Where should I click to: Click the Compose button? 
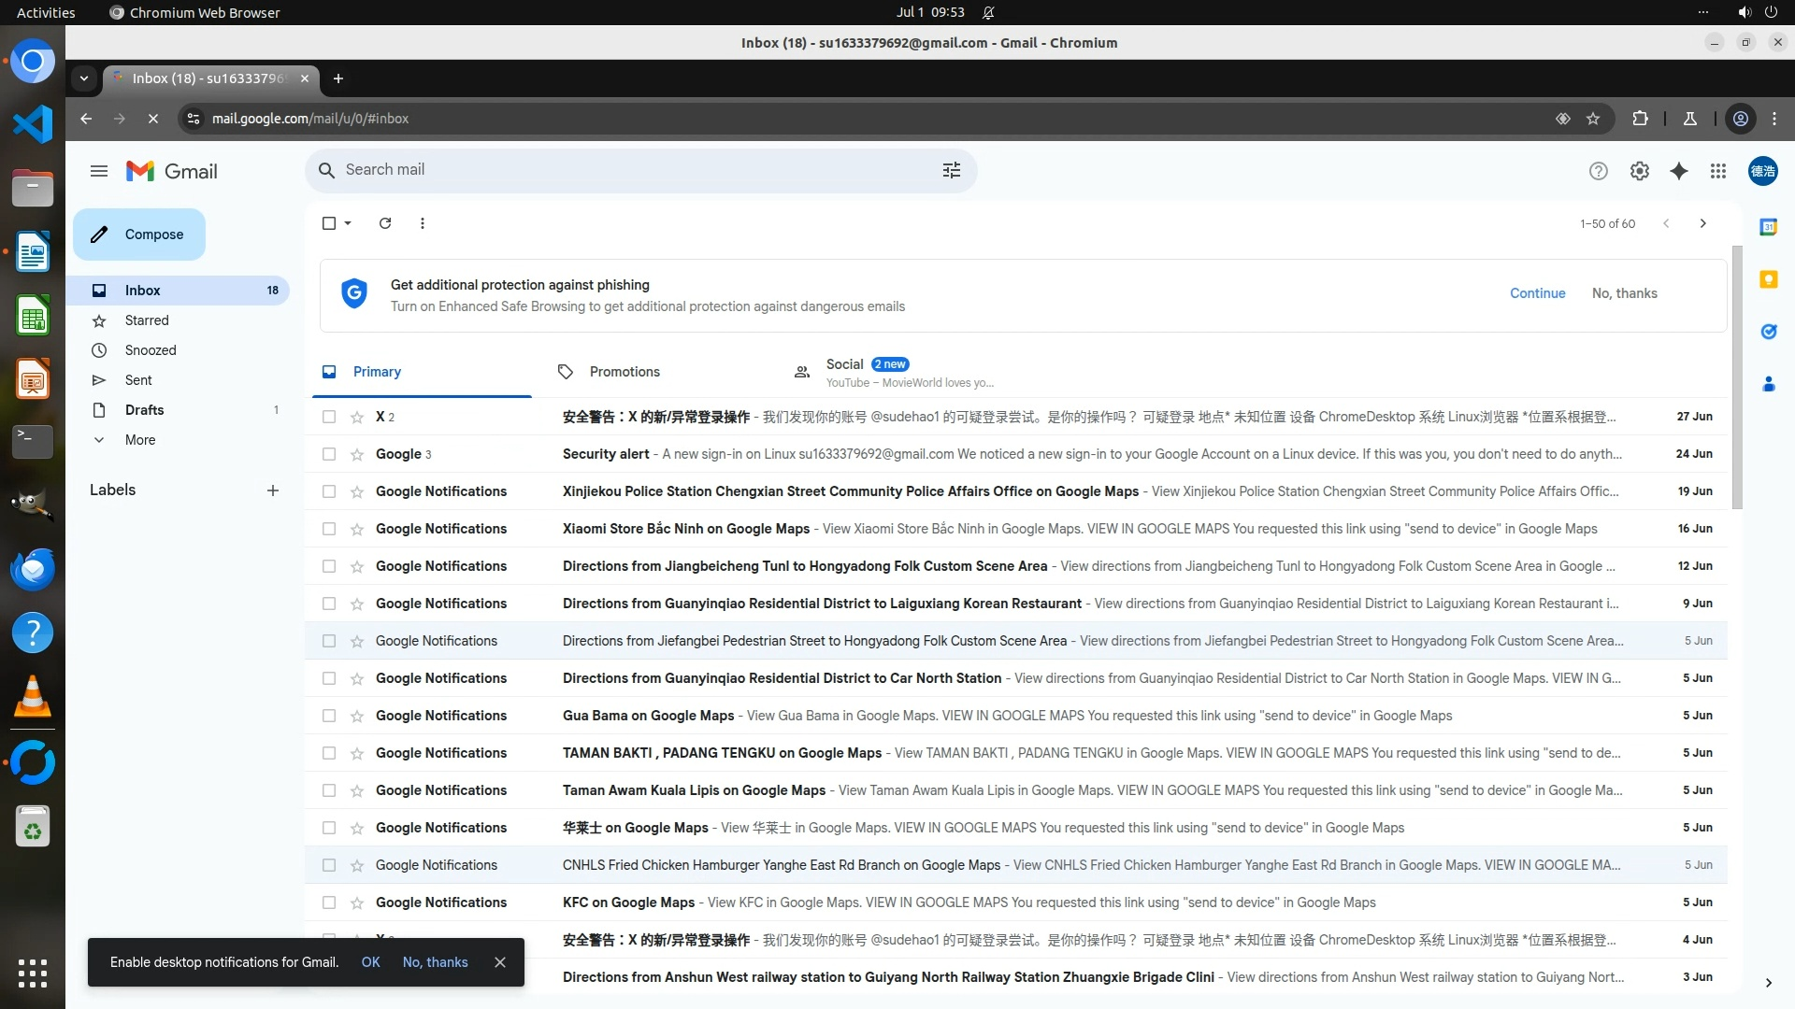point(139,234)
